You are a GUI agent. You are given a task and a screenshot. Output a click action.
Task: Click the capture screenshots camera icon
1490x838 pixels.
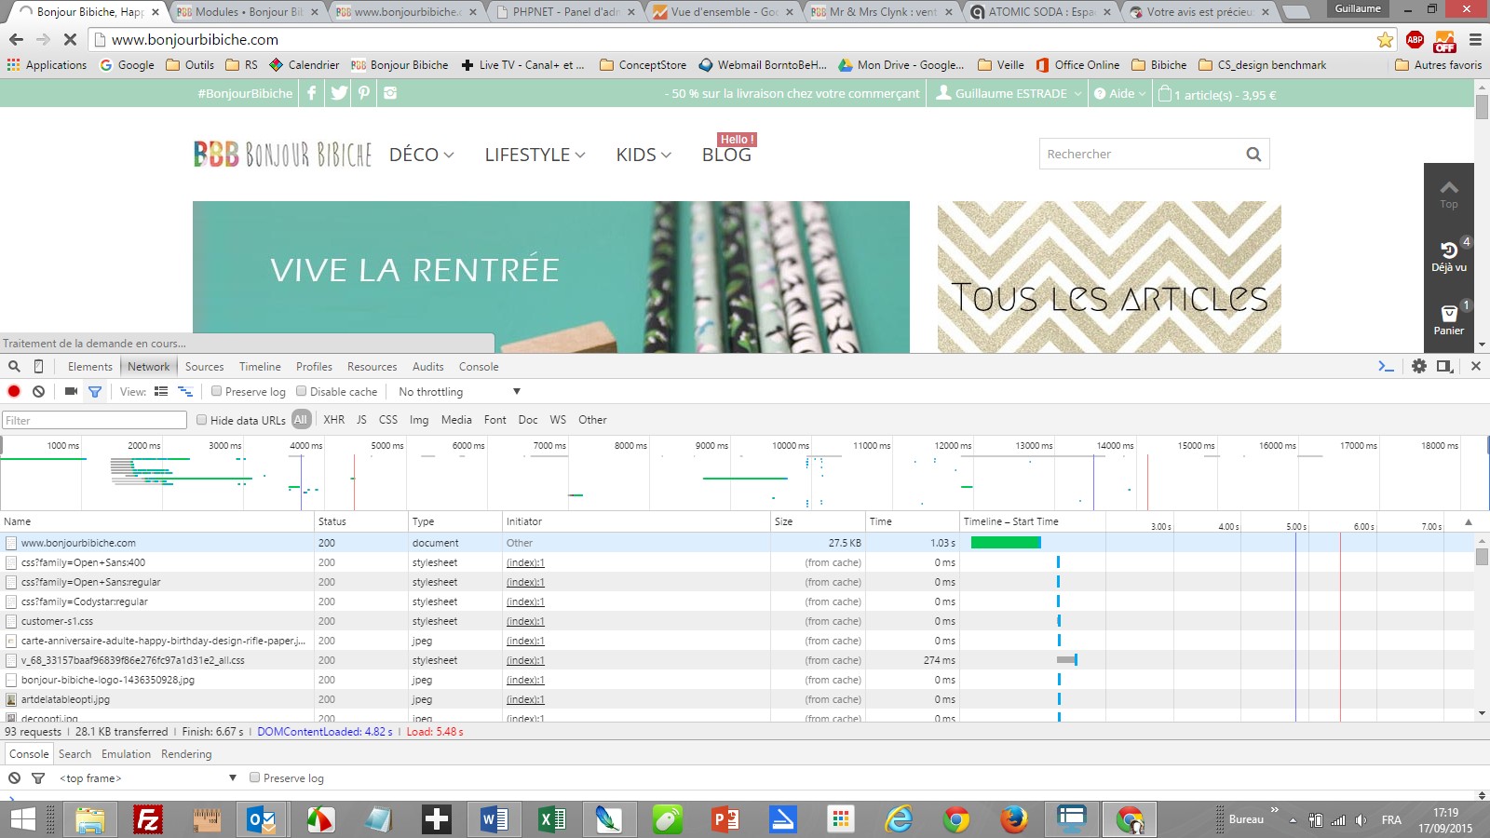tap(71, 391)
